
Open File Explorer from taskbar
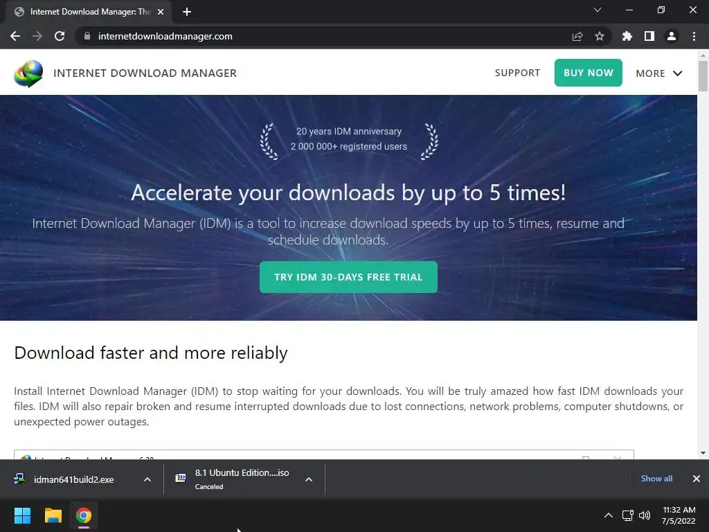[53, 515]
